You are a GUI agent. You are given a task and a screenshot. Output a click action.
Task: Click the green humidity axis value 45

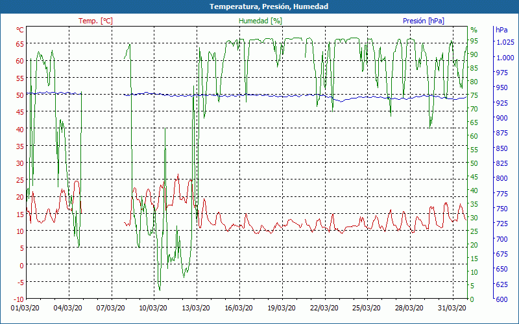coord(474,177)
